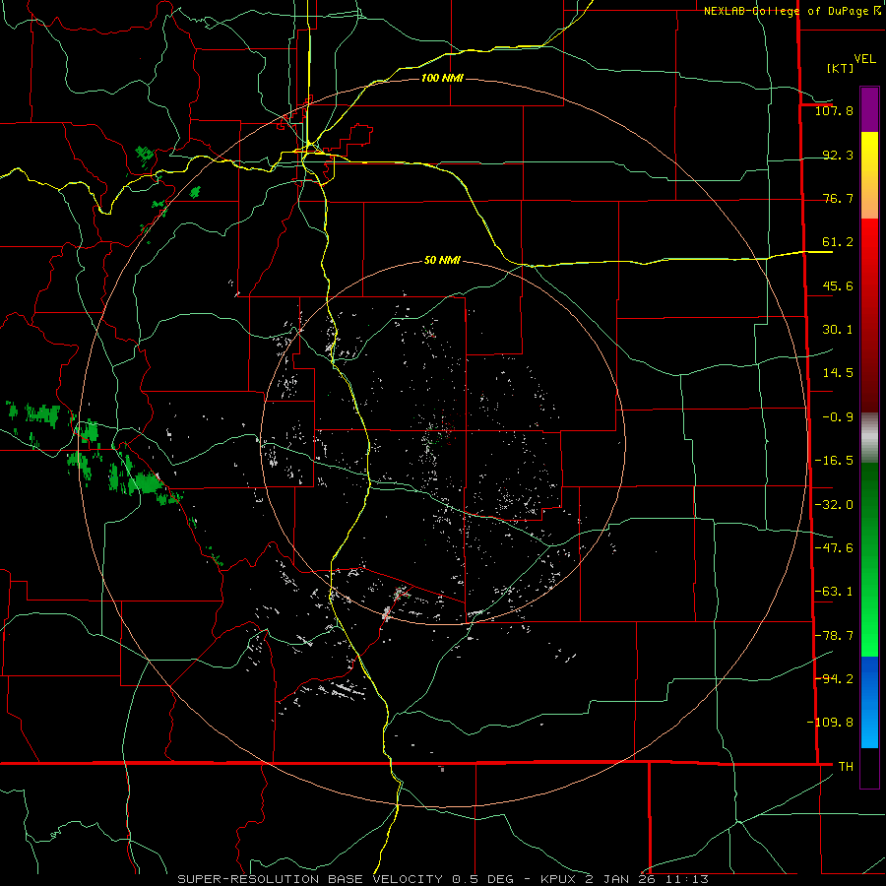Select the -16.5 legend value
This screenshot has width=886, height=886.
[834, 461]
